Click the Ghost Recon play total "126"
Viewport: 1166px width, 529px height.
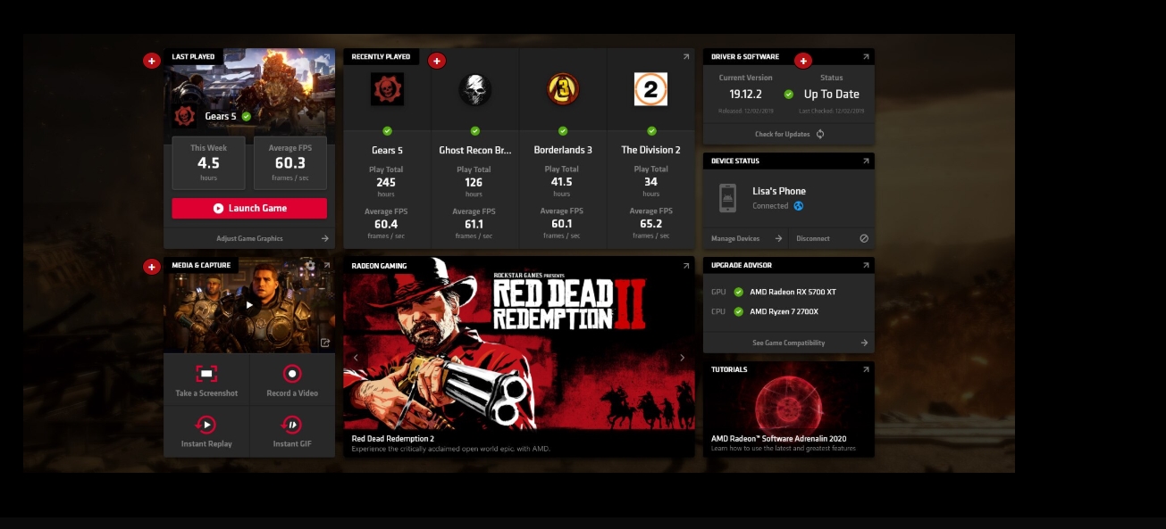(x=474, y=182)
